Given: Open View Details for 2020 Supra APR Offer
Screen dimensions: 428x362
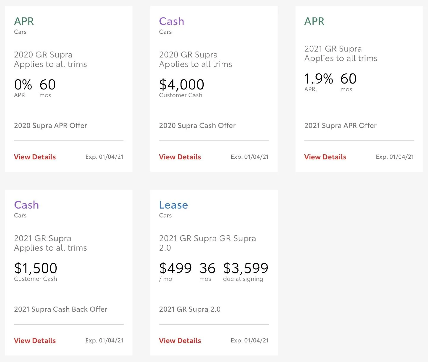Looking at the screenshot, I should [35, 157].
